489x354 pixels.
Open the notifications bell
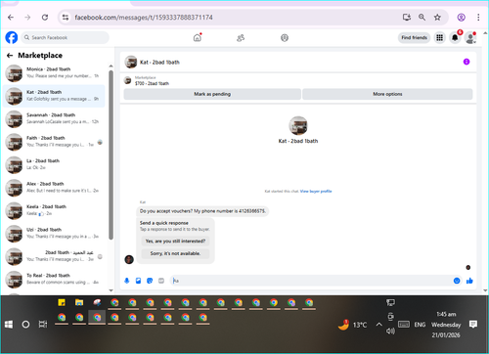point(455,38)
